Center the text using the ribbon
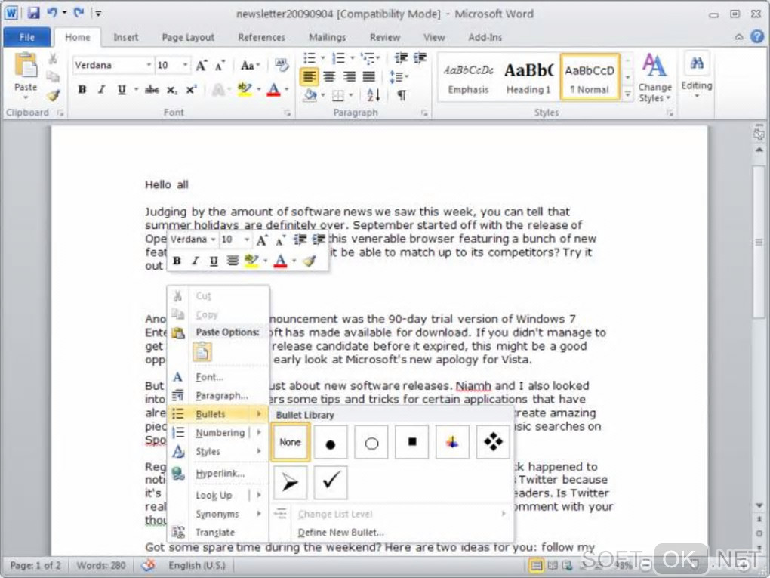 [x=329, y=76]
